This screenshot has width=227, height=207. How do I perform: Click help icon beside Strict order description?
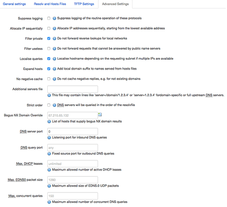tap(54, 105)
